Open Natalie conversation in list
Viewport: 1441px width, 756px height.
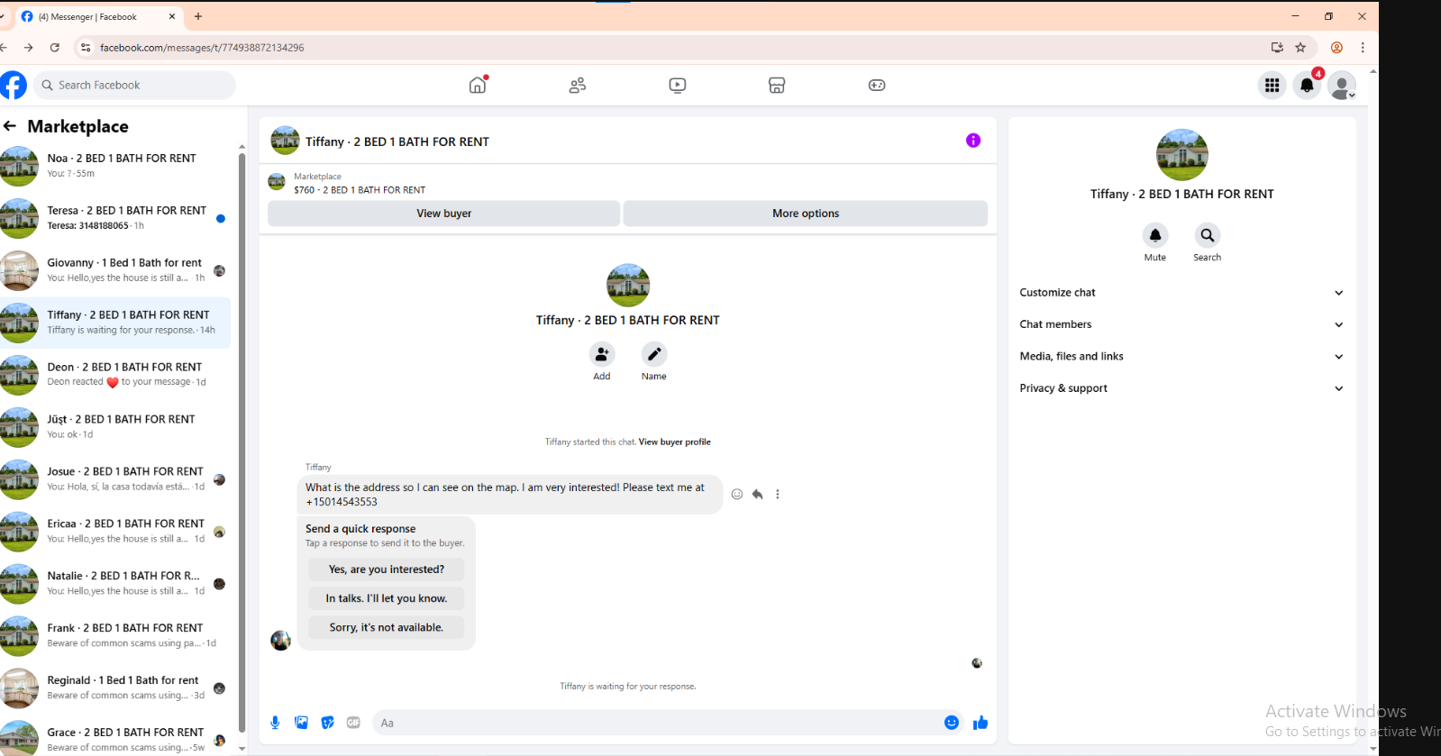tap(115, 585)
